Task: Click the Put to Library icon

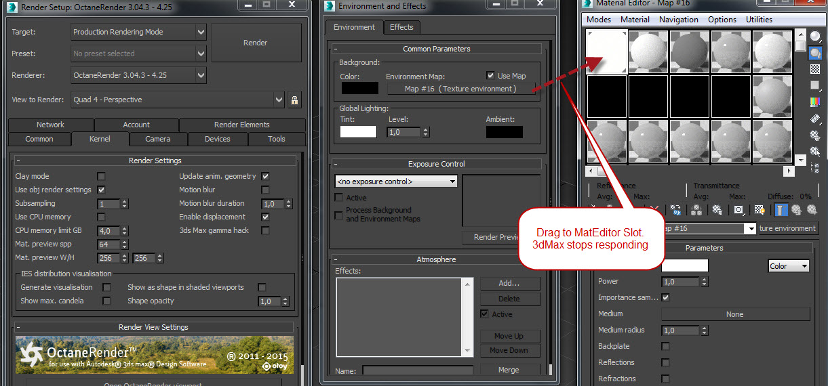Action: coord(717,210)
